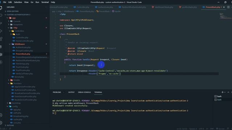The width and height of the screenshot is (232, 130).
Task: Switch to the profile.blade.php editor tab
Action: [188, 7]
